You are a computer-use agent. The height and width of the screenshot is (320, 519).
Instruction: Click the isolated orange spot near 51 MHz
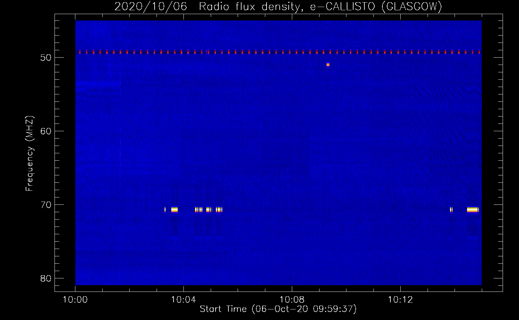[x=328, y=65]
